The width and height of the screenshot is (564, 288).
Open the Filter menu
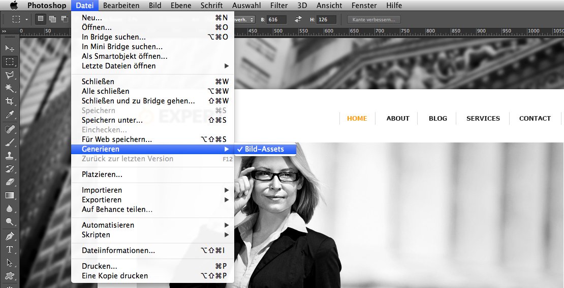pos(279,6)
